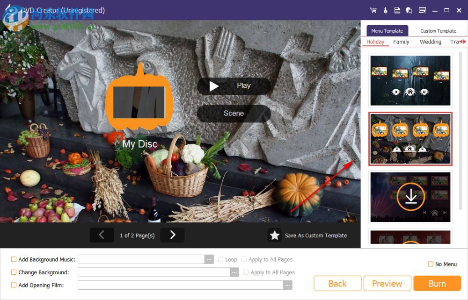468x300 pixels.
Task: Click the star Save As Custom Template icon
Action: pyautogui.click(x=274, y=236)
